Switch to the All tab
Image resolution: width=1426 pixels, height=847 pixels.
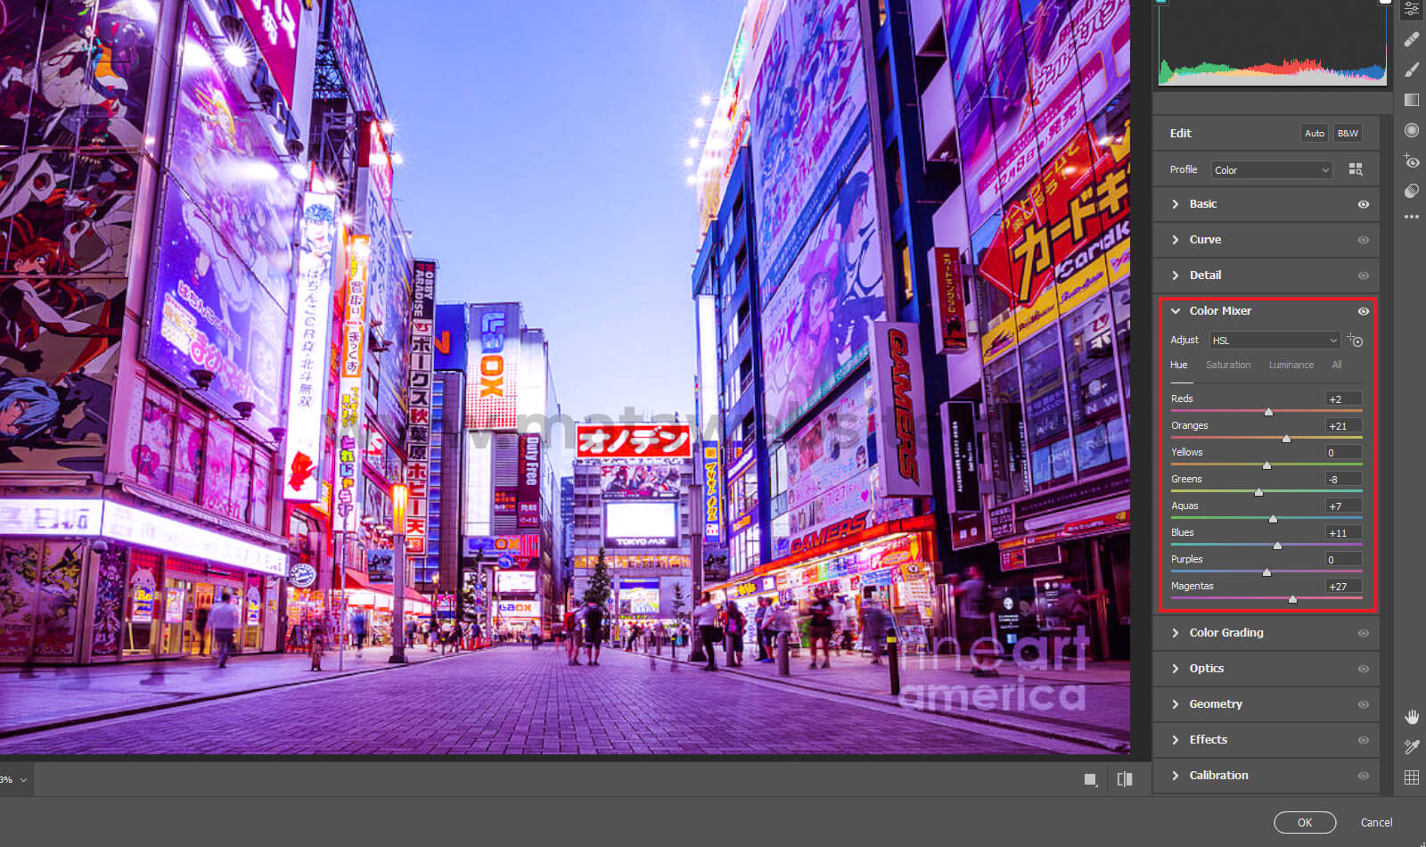pos(1337,366)
